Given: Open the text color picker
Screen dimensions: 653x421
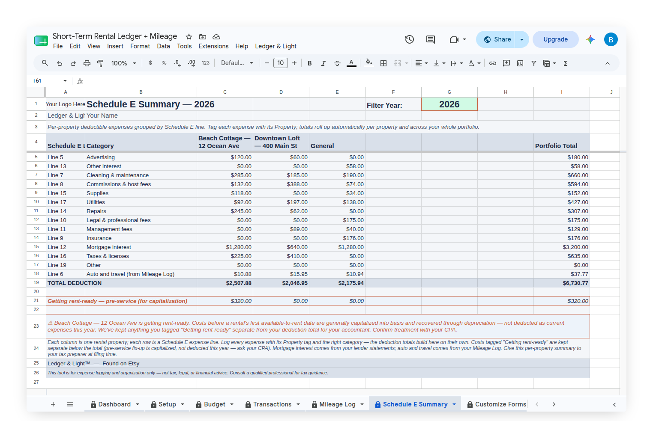Looking at the screenshot, I should pyautogui.click(x=351, y=63).
